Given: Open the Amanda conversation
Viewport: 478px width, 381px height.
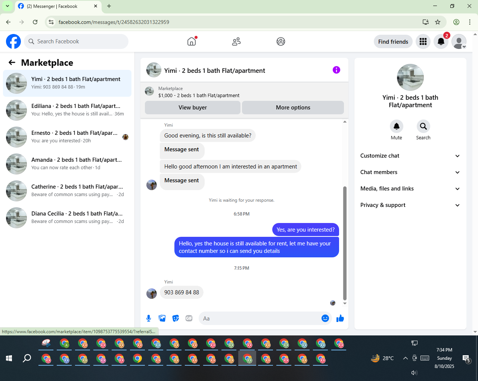Looking at the screenshot, I should click(x=67, y=164).
